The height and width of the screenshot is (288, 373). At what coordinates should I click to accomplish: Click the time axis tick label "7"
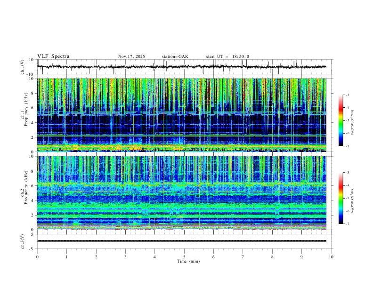coord(243,257)
